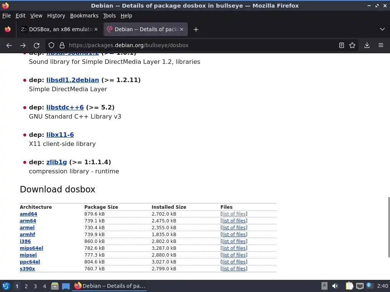
Task: Open volume control in tray
Action: coord(335,286)
